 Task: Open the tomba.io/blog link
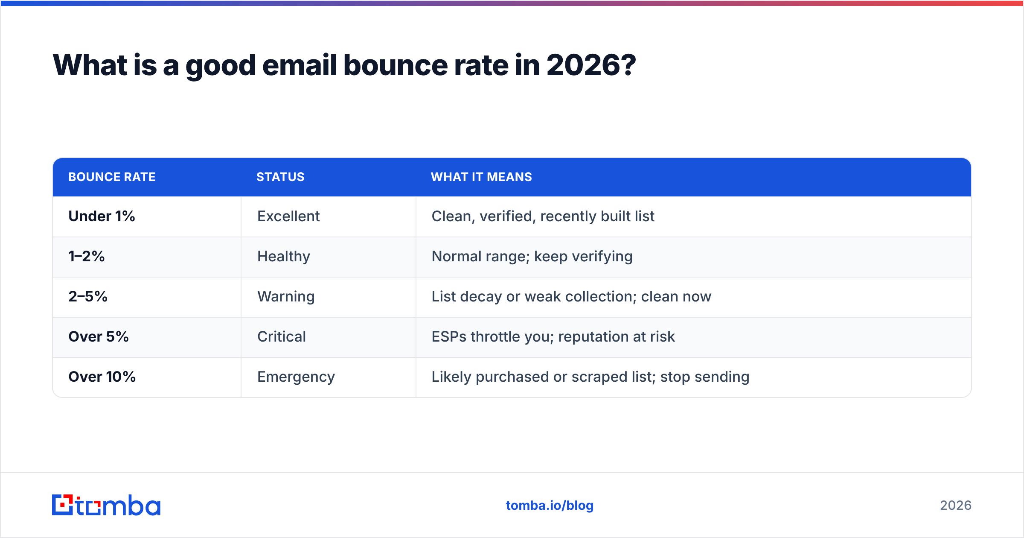(550, 506)
